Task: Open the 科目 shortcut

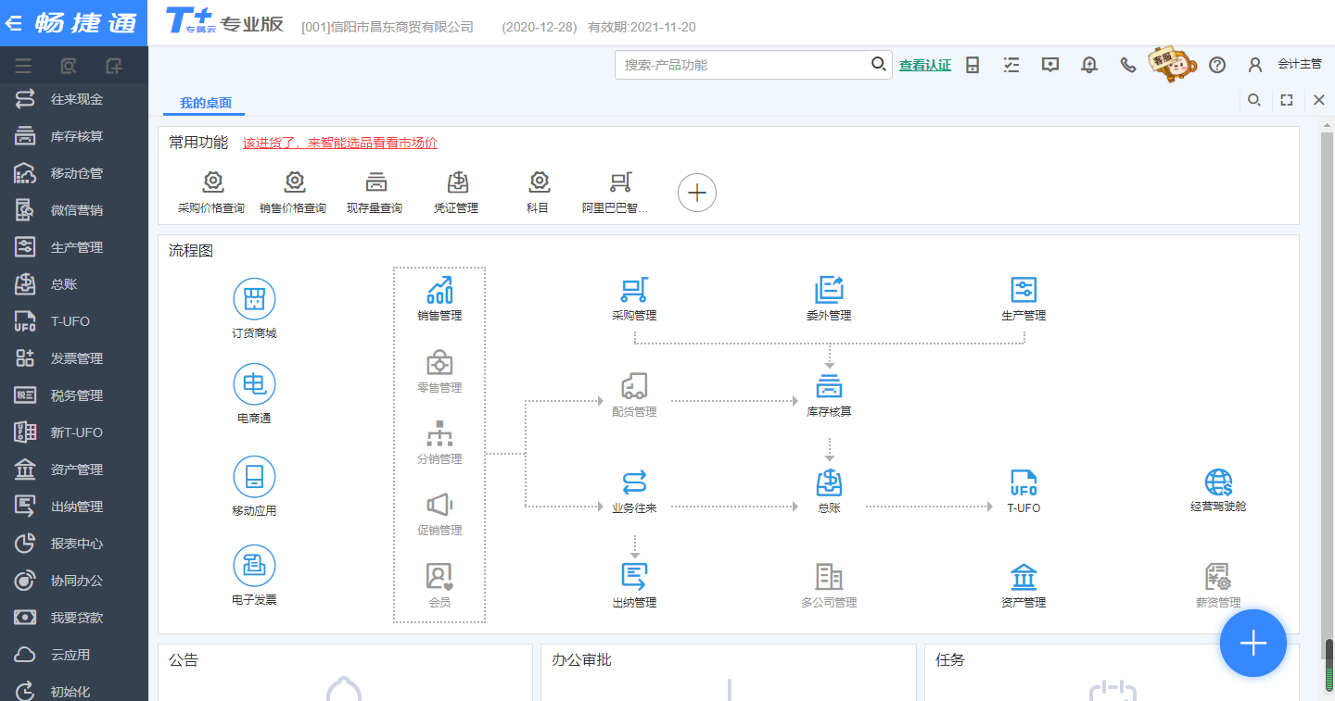Action: (538, 193)
